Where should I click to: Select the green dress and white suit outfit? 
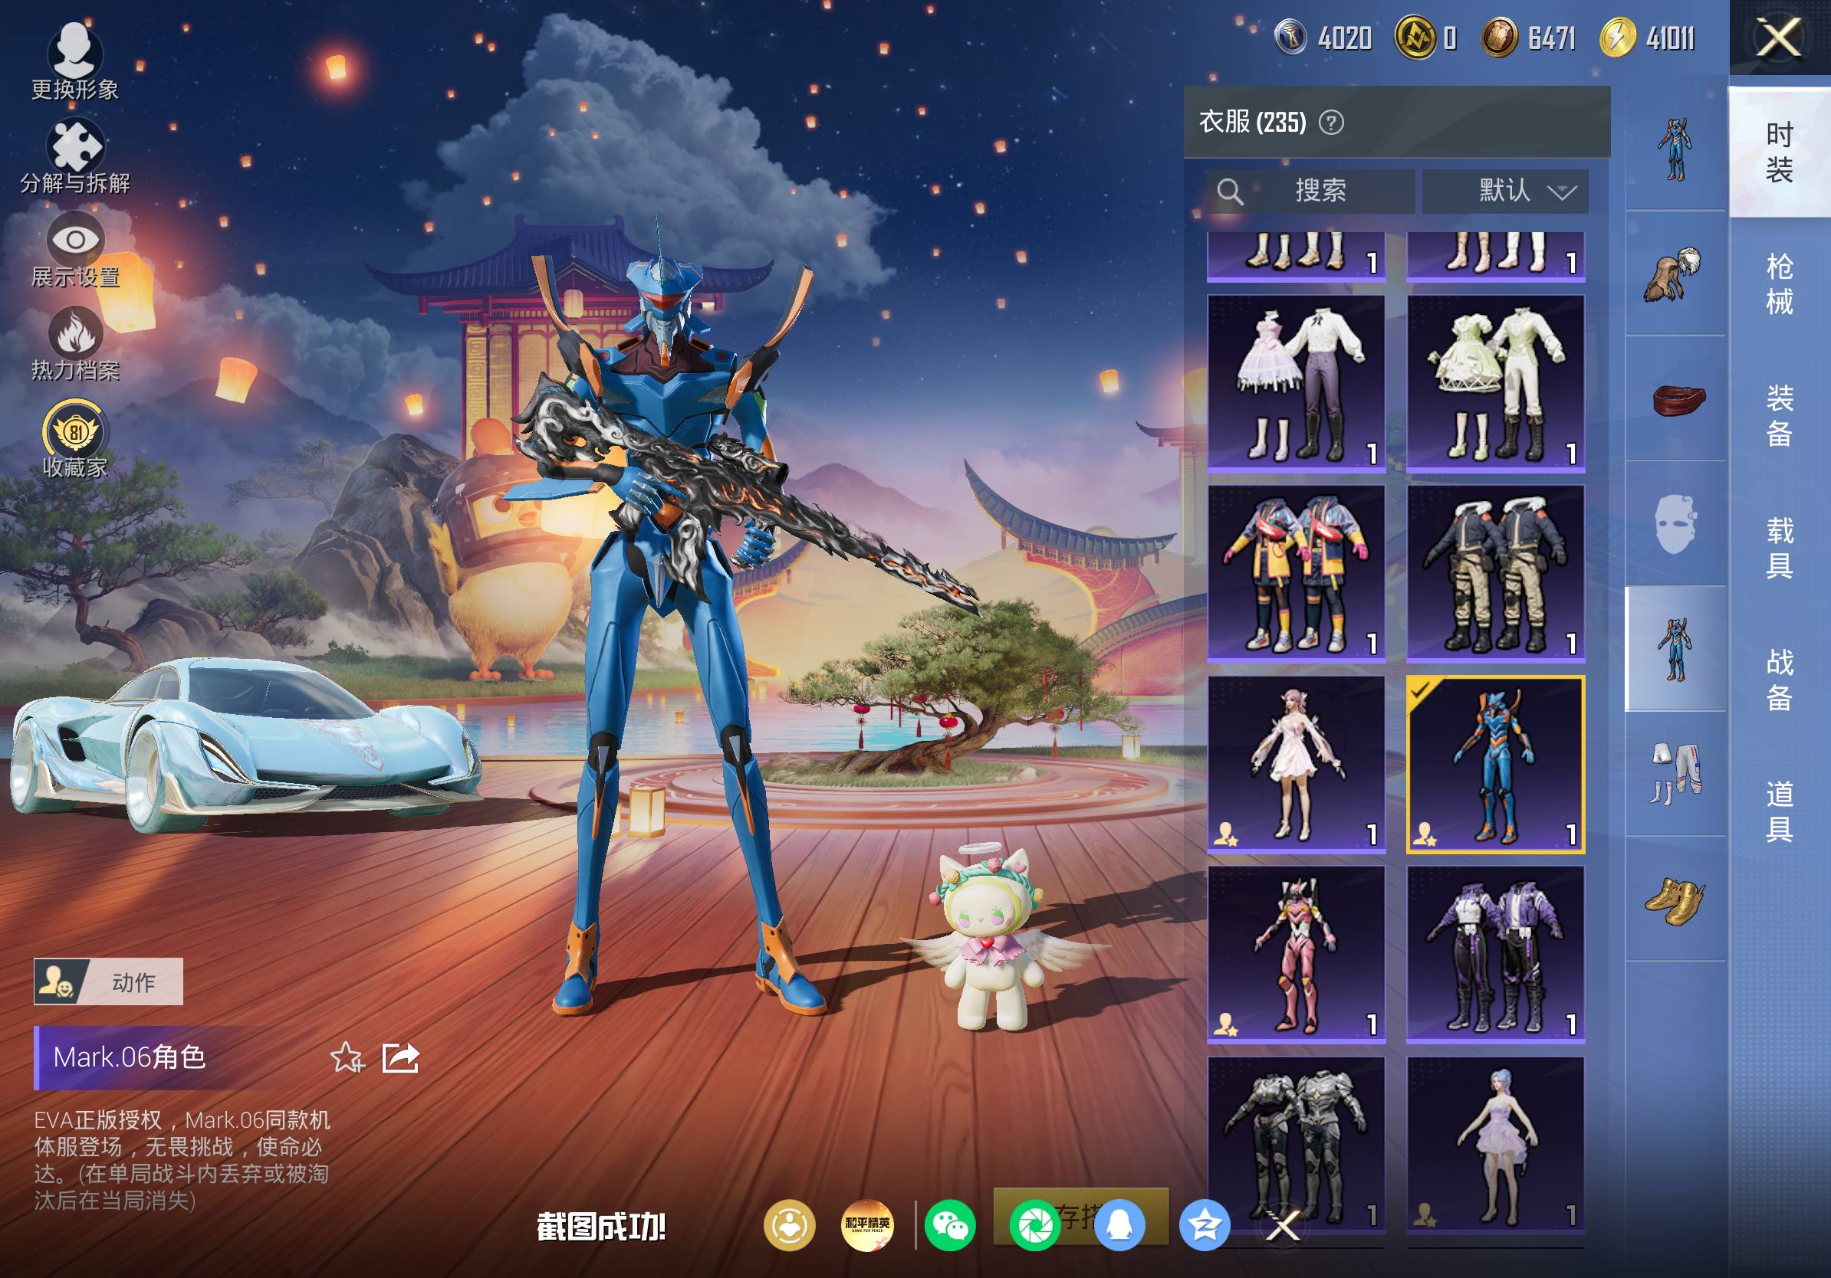(x=1495, y=383)
